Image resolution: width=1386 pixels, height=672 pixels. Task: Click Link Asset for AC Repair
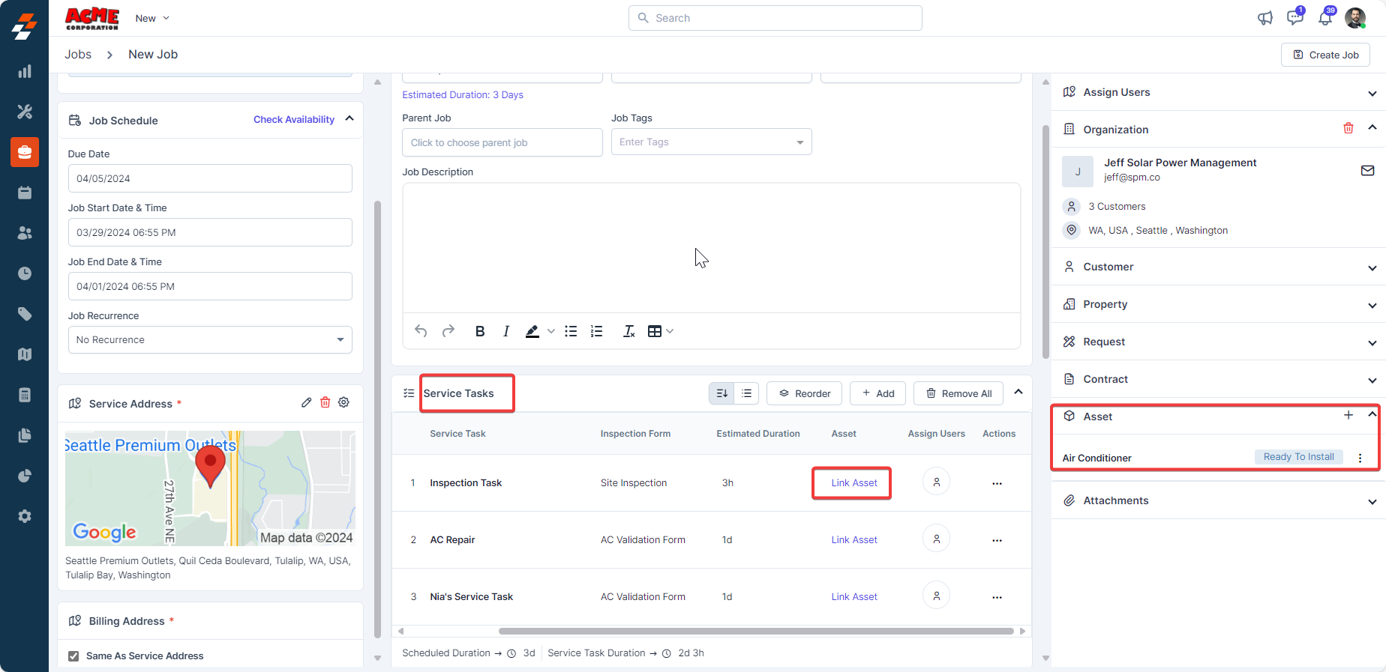[x=853, y=540]
